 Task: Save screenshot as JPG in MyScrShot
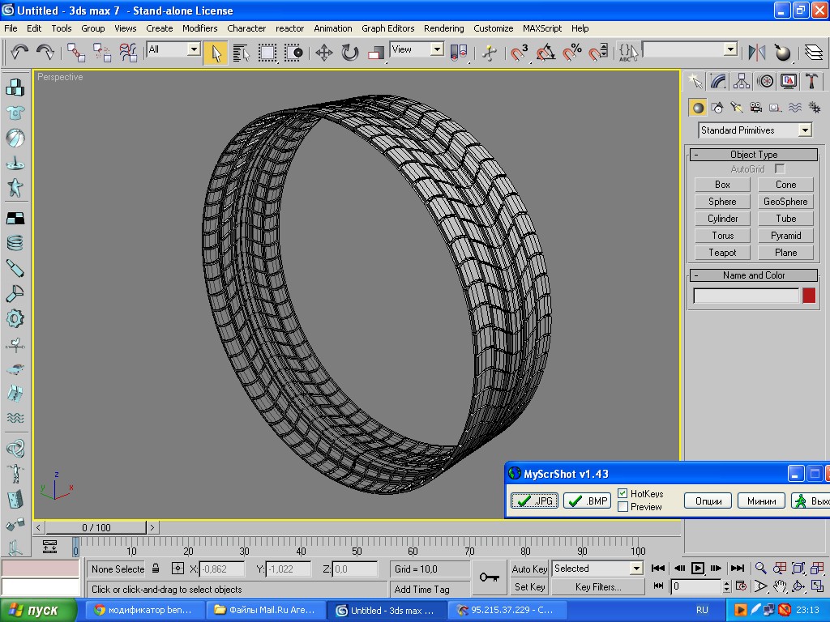coord(534,501)
